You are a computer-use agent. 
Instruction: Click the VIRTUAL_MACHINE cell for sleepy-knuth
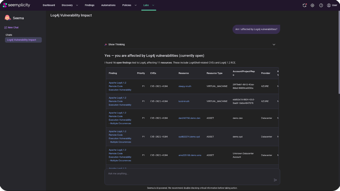click(217, 86)
